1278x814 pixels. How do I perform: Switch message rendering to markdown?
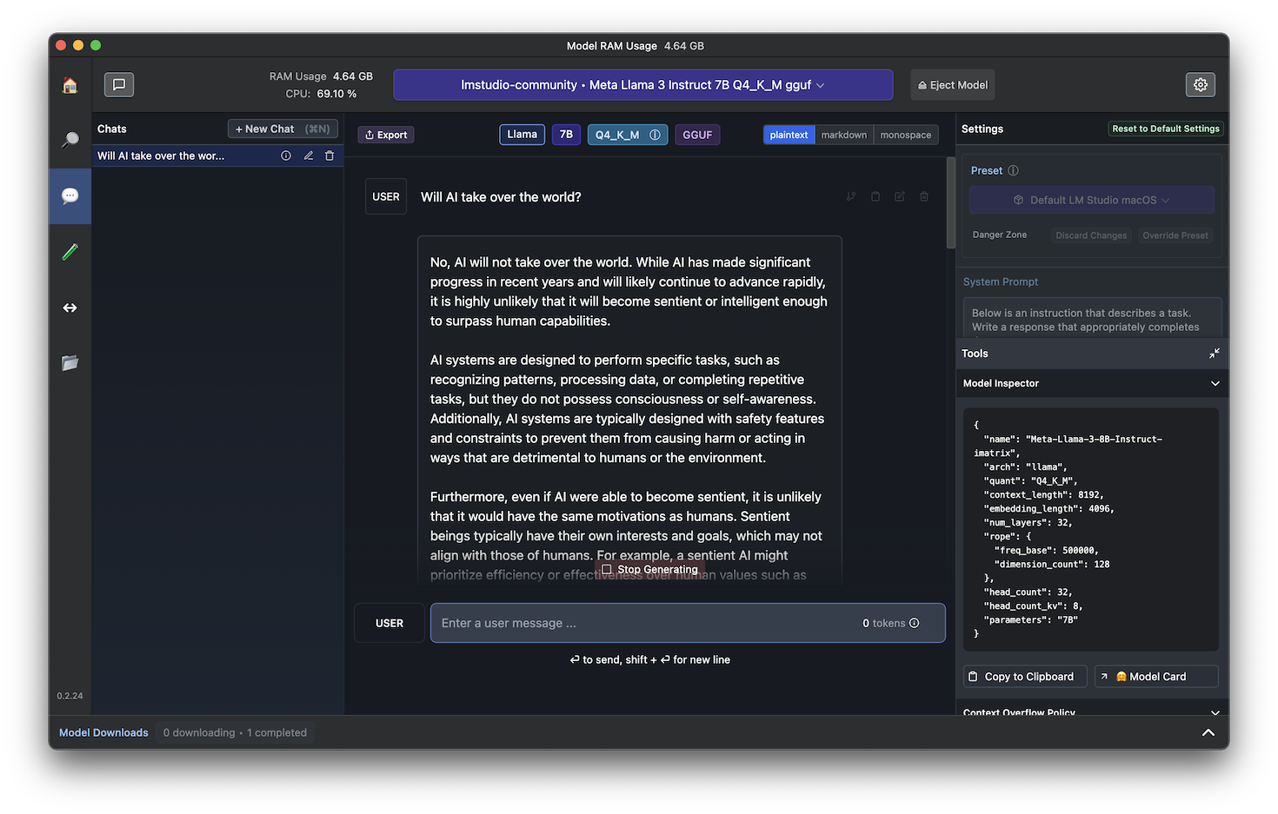(844, 135)
